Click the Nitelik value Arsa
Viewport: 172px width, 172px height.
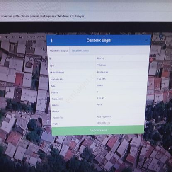[x=99, y=104]
